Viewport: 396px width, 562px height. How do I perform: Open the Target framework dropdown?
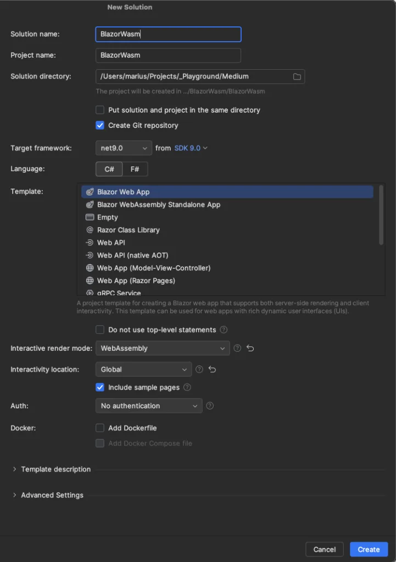123,148
